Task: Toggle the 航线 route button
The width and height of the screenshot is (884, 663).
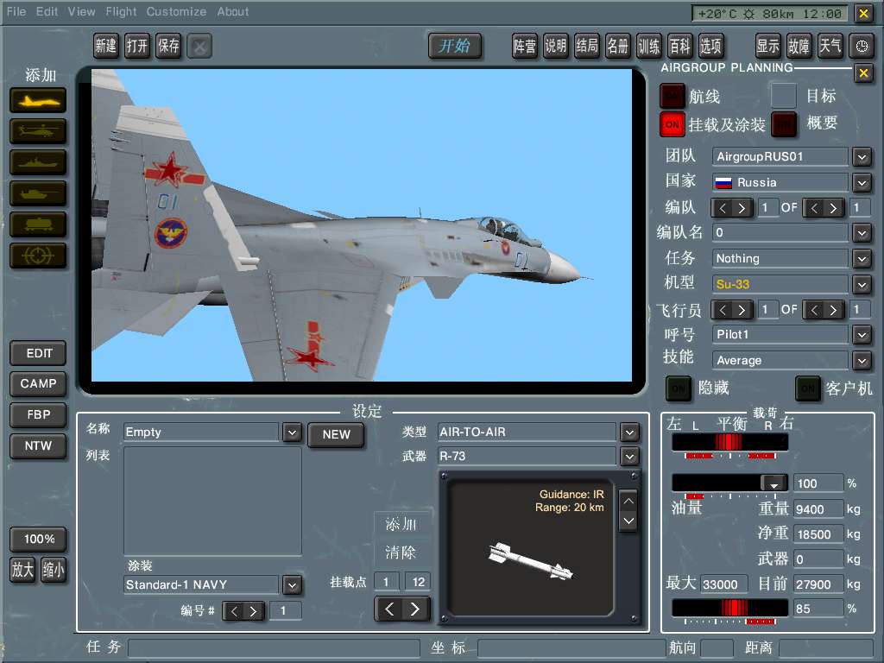Action: pos(672,97)
